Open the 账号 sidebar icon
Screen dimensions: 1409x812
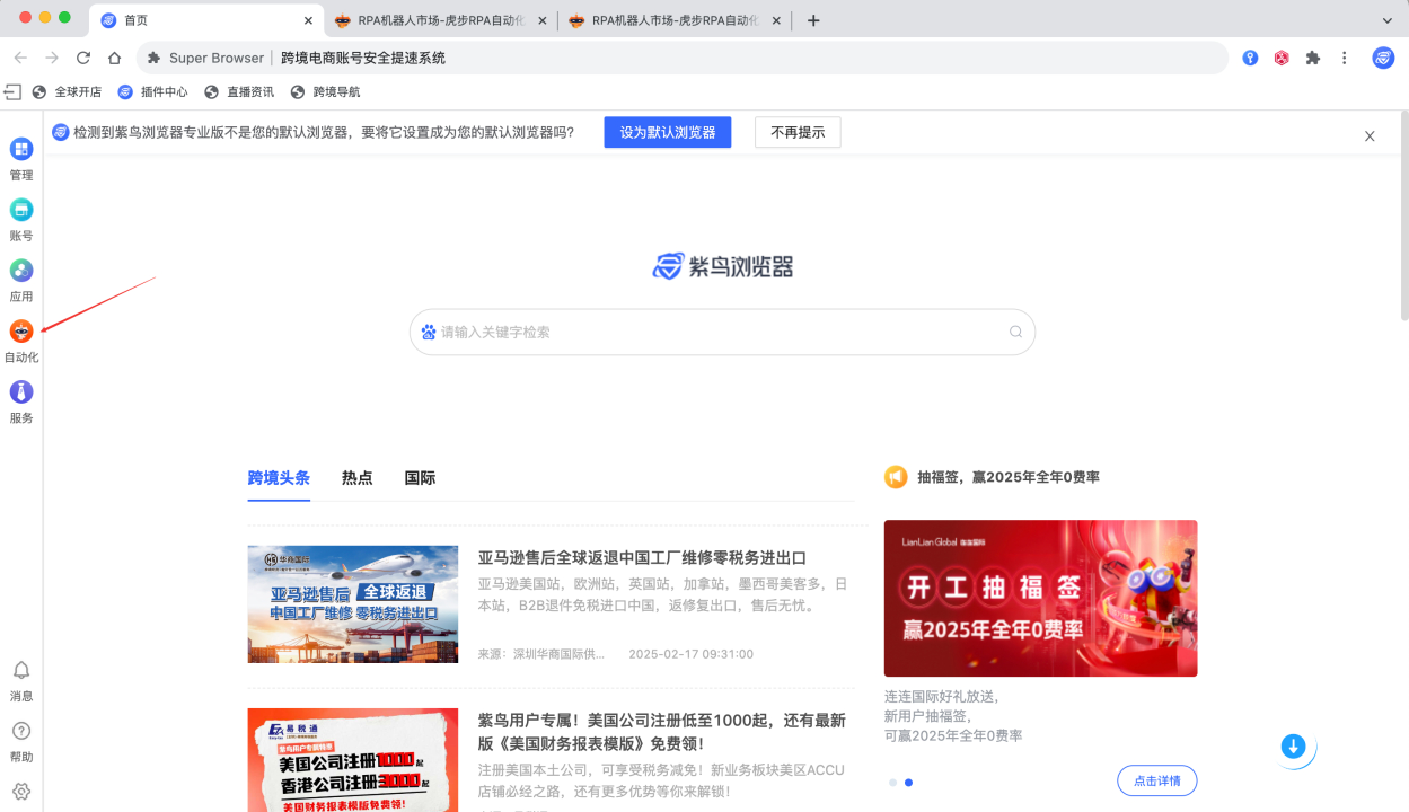[x=21, y=210]
